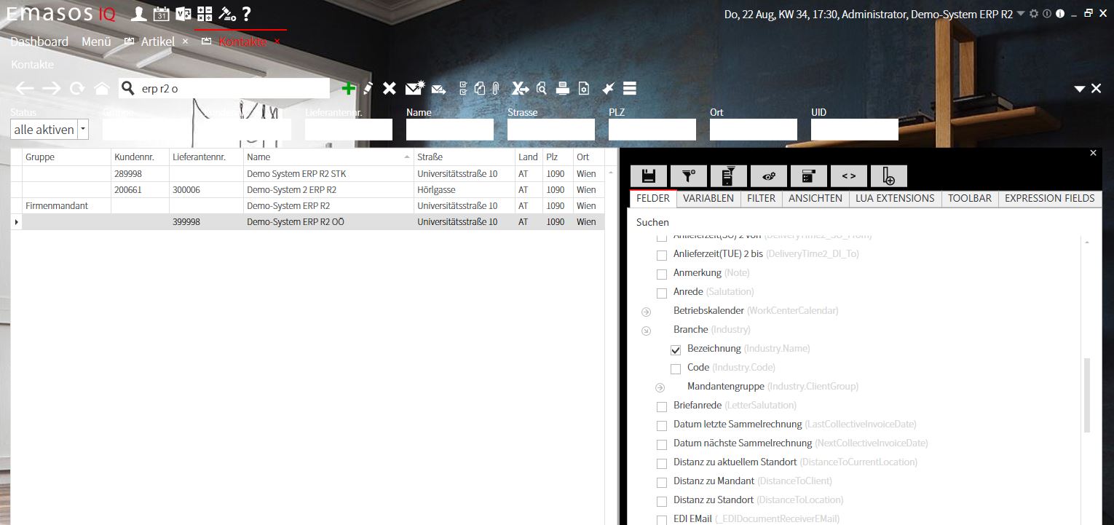The image size is (1114, 525).
Task: Open the Status 'alle aktiven' dropdown
Action: pyautogui.click(x=83, y=130)
